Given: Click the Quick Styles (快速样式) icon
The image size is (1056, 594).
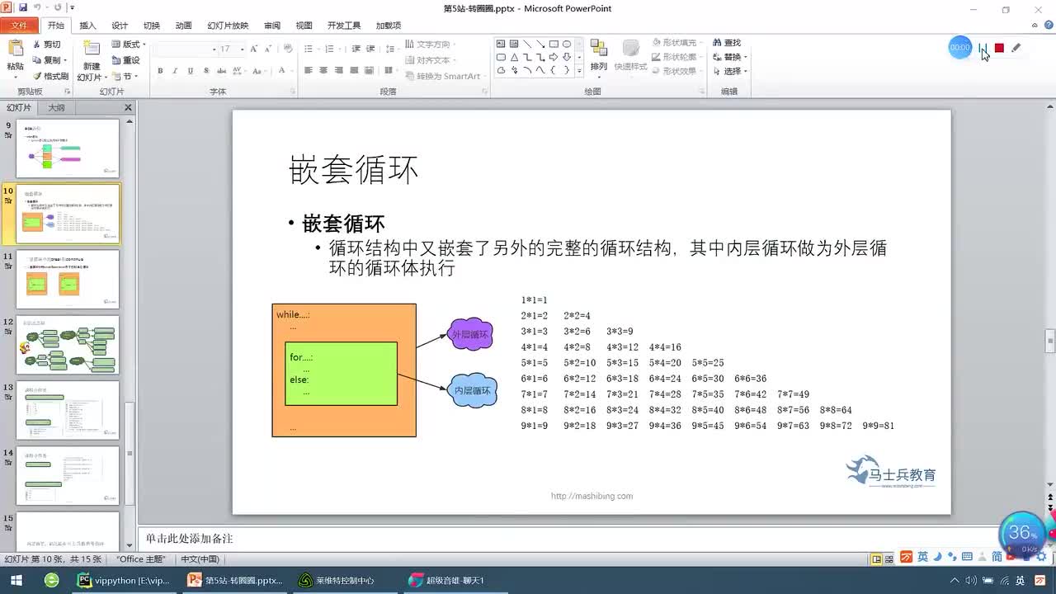Looking at the screenshot, I should [631, 49].
